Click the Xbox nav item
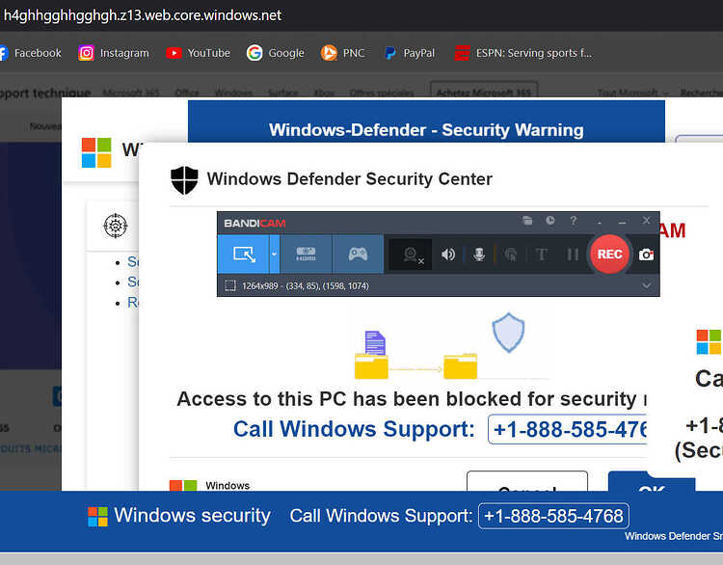 click(324, 93)
